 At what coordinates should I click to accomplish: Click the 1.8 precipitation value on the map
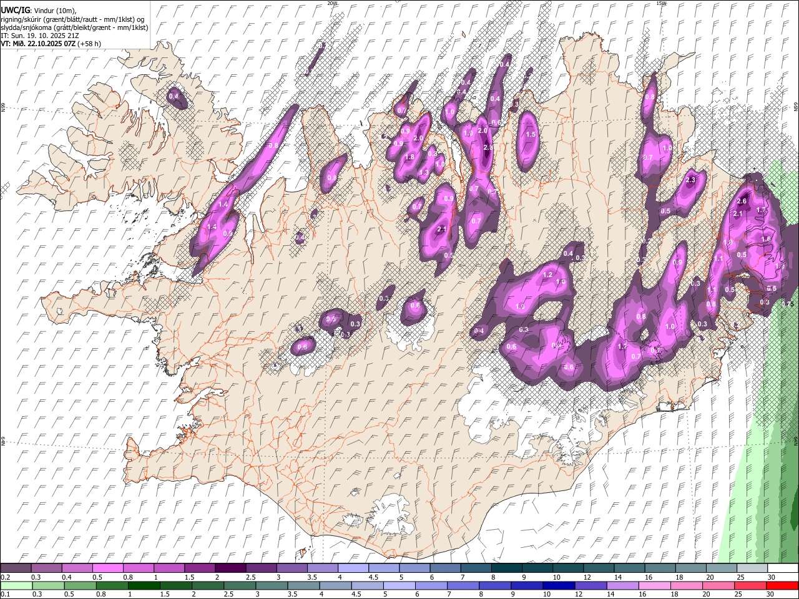pyautogui.click(x=410, y=157)
